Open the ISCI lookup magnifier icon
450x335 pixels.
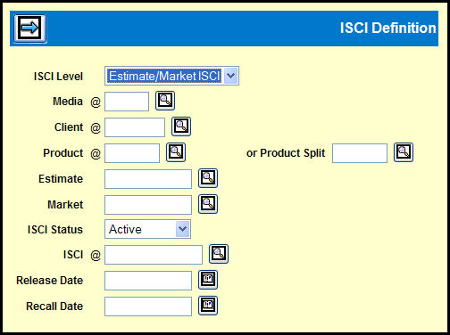click(219, 254)
